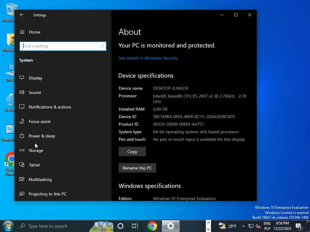
Task: Click the Display monitor icon
Action: pyautogui.click(x=22, y=78)
